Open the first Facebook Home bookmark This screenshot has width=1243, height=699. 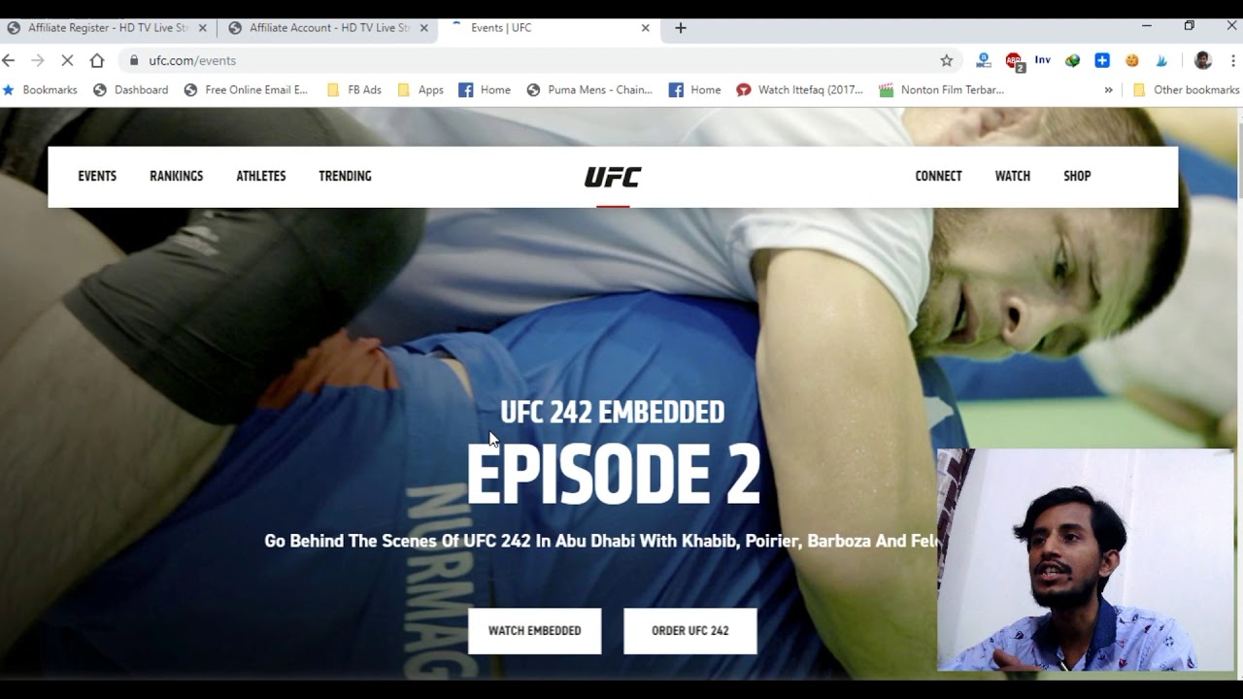(x=485, y=89)
